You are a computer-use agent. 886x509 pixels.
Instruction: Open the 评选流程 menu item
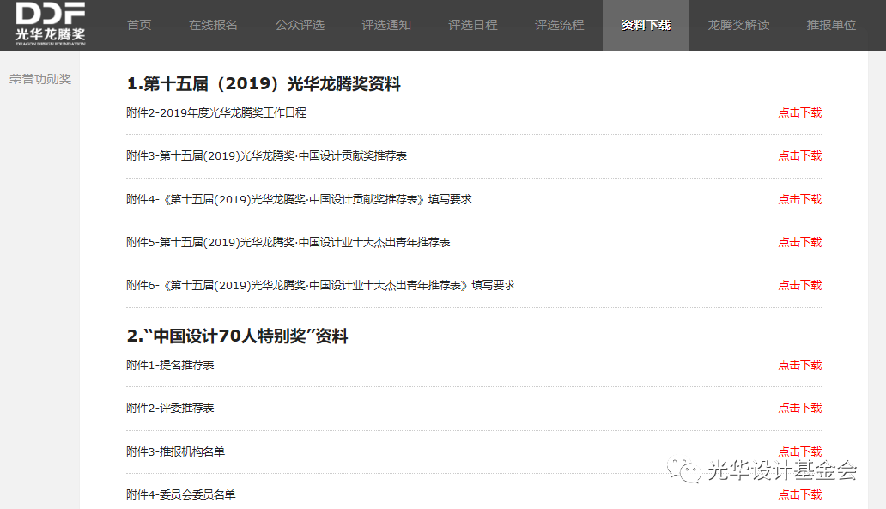559,25
